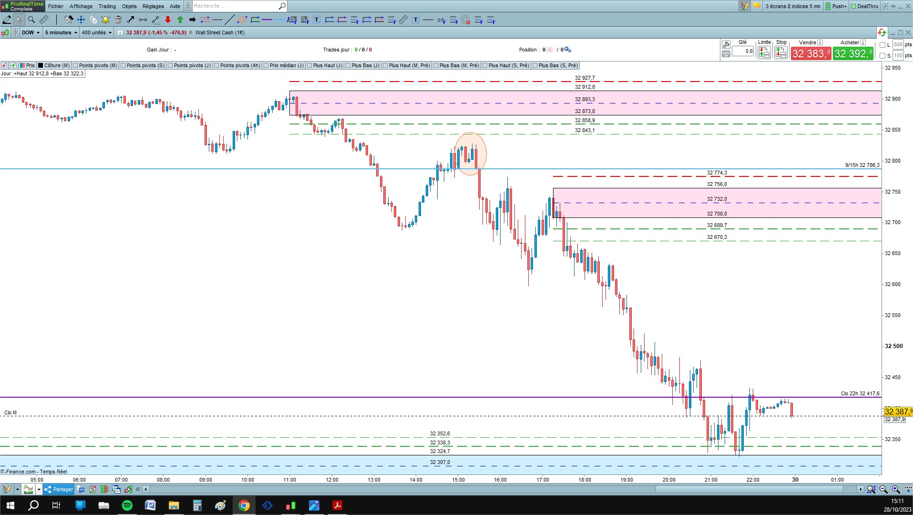Click the green Acheter price button
Image resolution: width=913 pixels, height=515 pixels.
[853, 53]
